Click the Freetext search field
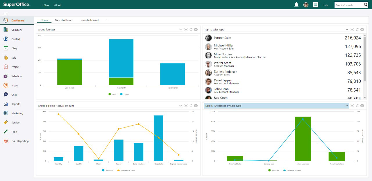The width and height of the screenshot is (372, 181). 349,5
